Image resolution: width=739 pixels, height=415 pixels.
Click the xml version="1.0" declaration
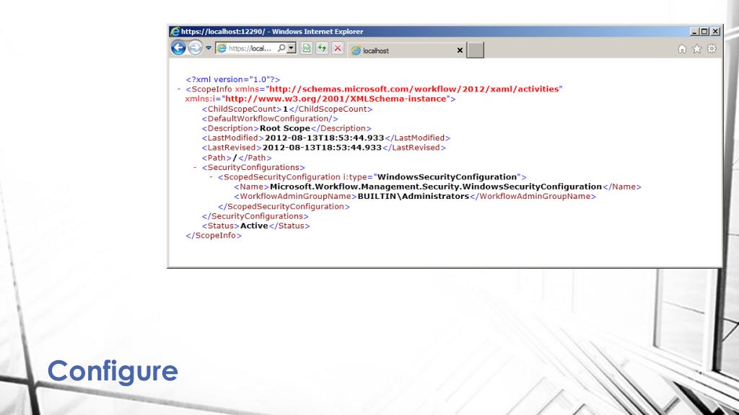pyautogui.click(x=233, y=79)
